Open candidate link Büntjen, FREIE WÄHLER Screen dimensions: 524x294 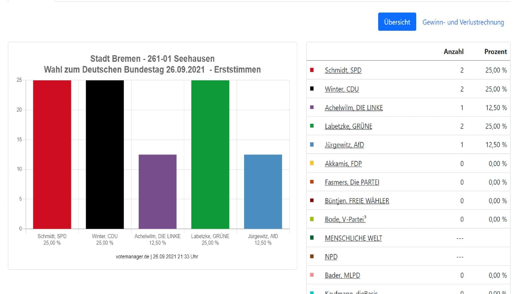coord(357,201)
